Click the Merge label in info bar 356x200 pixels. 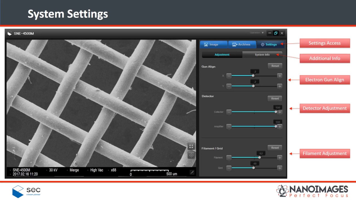(x=74, y=170)
